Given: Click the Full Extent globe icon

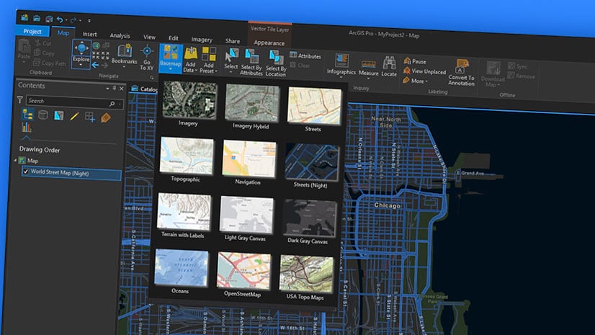Looking at the screenshot, I should pyautogui.click(x=96, y=46).
